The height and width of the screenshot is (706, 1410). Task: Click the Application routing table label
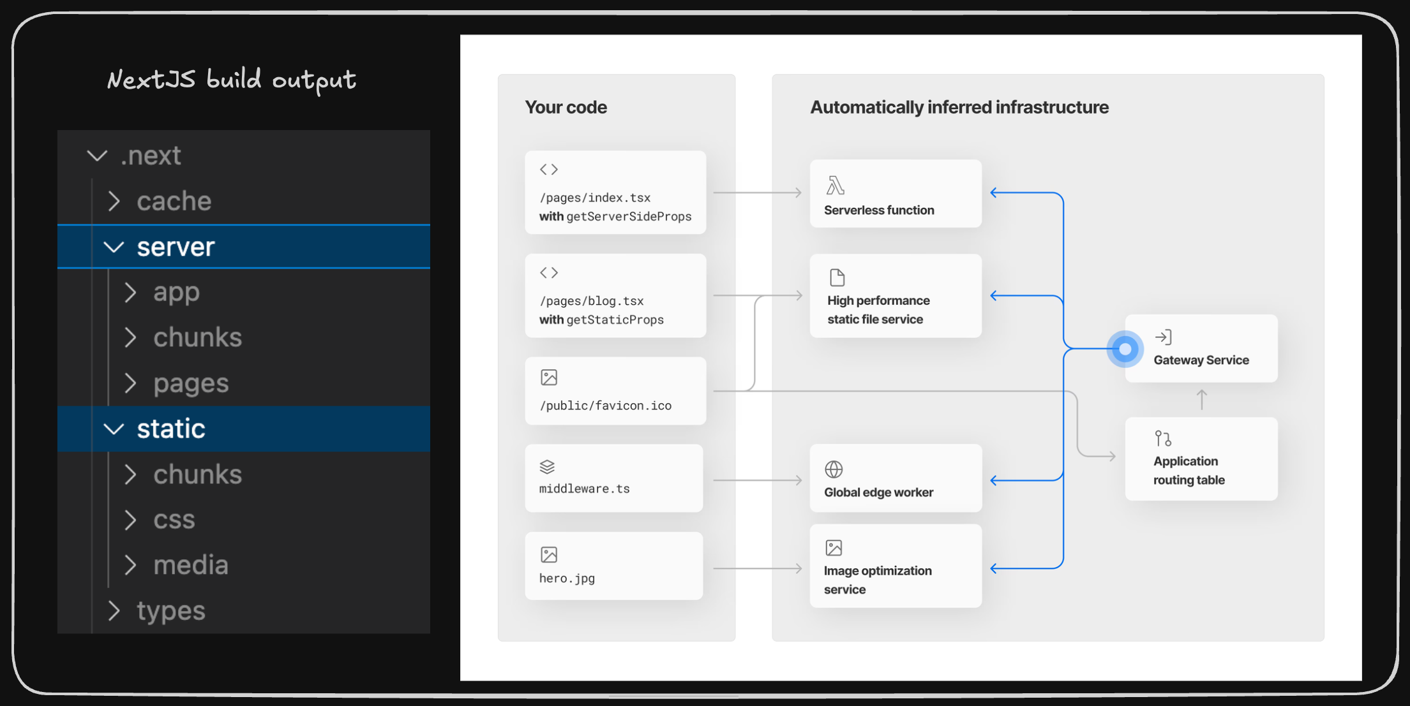point(1189,471)
